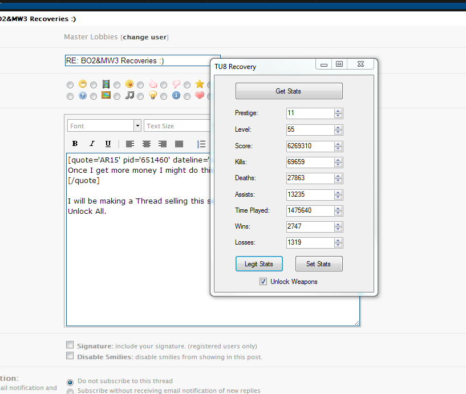The width and height of the screenshot is (466, 394).
Task: Click the Time Played number field
Action: click(310, 210)
